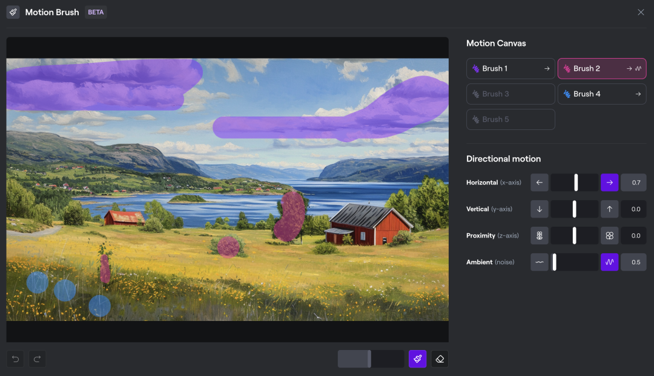
Task: Click the proximity move-closer icon
Action: 609,236
